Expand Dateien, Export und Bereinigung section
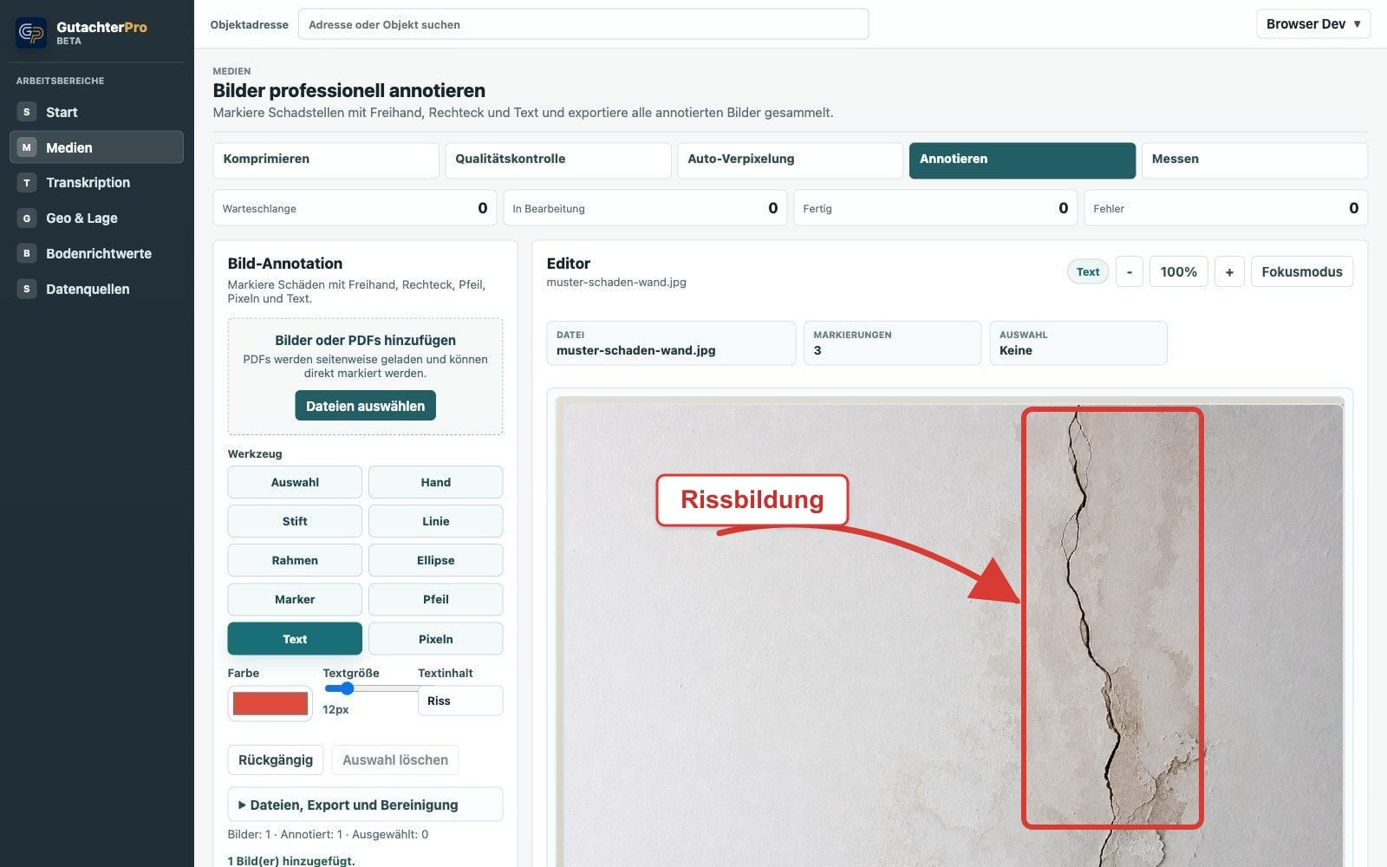Viewport: 1387px width, 867px height. 365,805
